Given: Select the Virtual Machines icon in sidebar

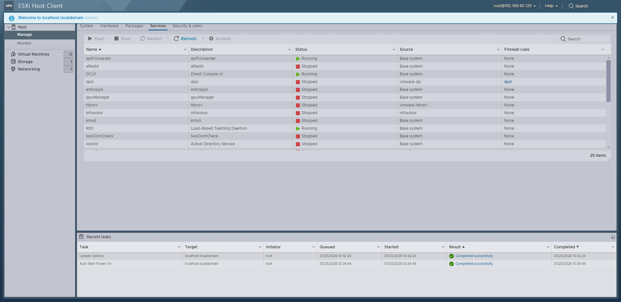Looking at the screenshot, I should [x=13, y=54].
